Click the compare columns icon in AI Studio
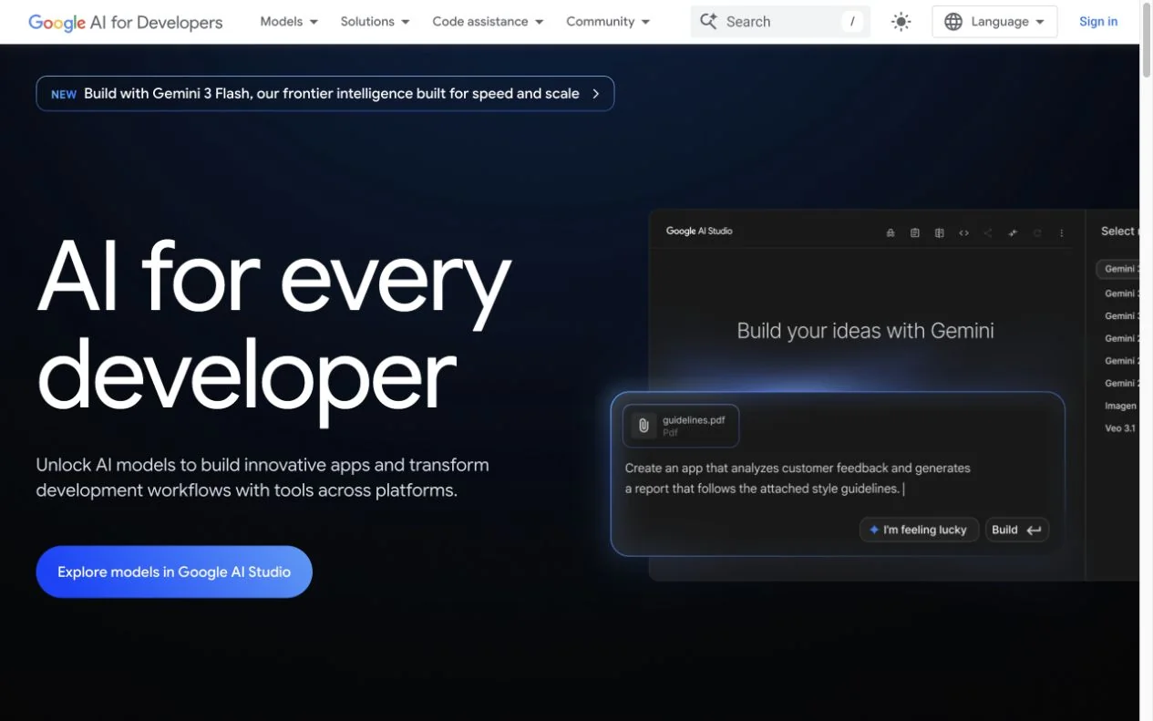Image resolution: width=1153 pixels, height=721 pixels. coord(940,233)
